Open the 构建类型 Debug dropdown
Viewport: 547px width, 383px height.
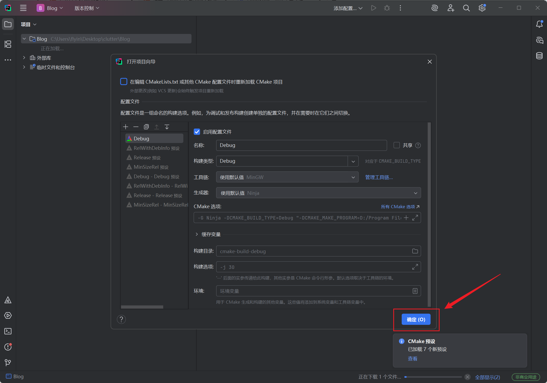353,161
